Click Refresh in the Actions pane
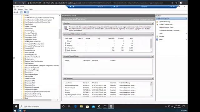Image resolution: width=200 pixels, height=112 pixels. pyautogui.click(x=162, y=36)
